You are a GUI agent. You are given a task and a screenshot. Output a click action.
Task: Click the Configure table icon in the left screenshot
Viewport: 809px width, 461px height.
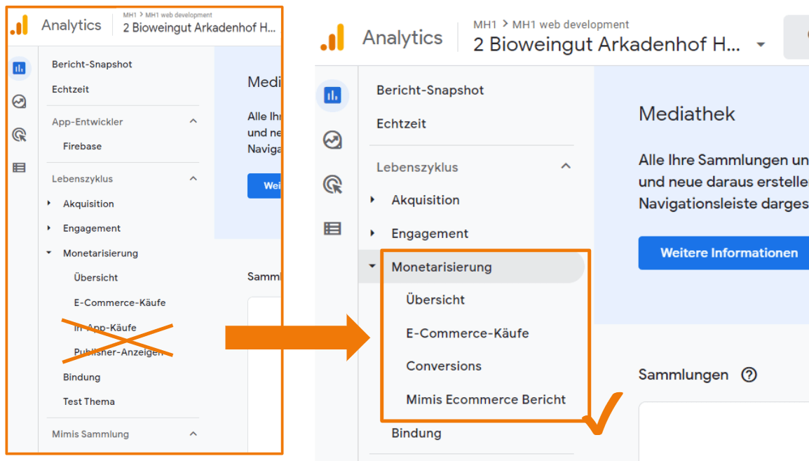click(x=20, y=168)
